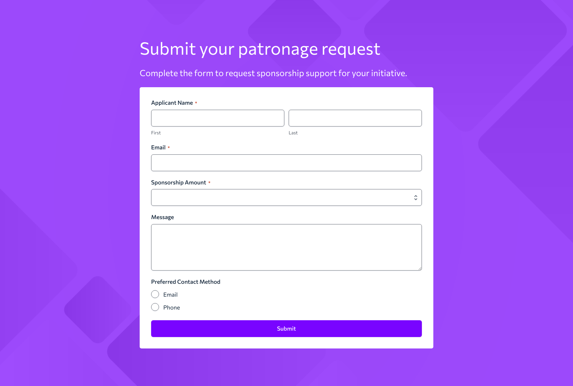The image size is (573, 386).
Task: Click inside the Message text area
Action: click(286, 247)
